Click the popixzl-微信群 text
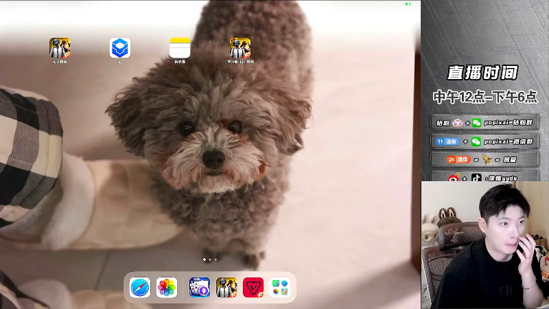Viewport: 549px width, 309px height. click(508, 141)
